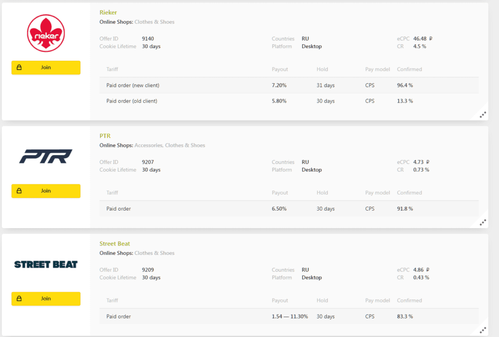Open Rieker's Clothes & Shoes category

pyautogui.click(x=154, y=22)
